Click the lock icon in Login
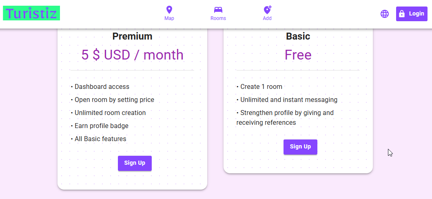Viewport: 432px width, 199px height. point(402,14)
